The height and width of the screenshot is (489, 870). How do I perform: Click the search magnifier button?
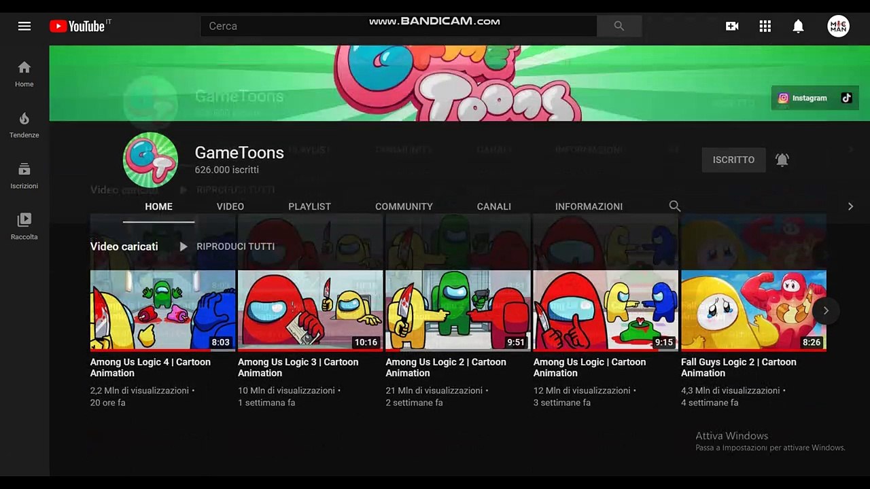click(x=619, y=26)
